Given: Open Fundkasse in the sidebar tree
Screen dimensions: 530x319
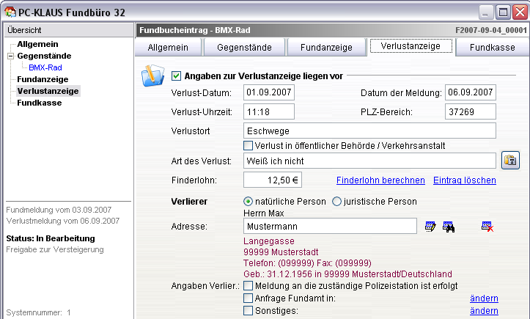Looking at the screenshot, I should tap(40, 103).
